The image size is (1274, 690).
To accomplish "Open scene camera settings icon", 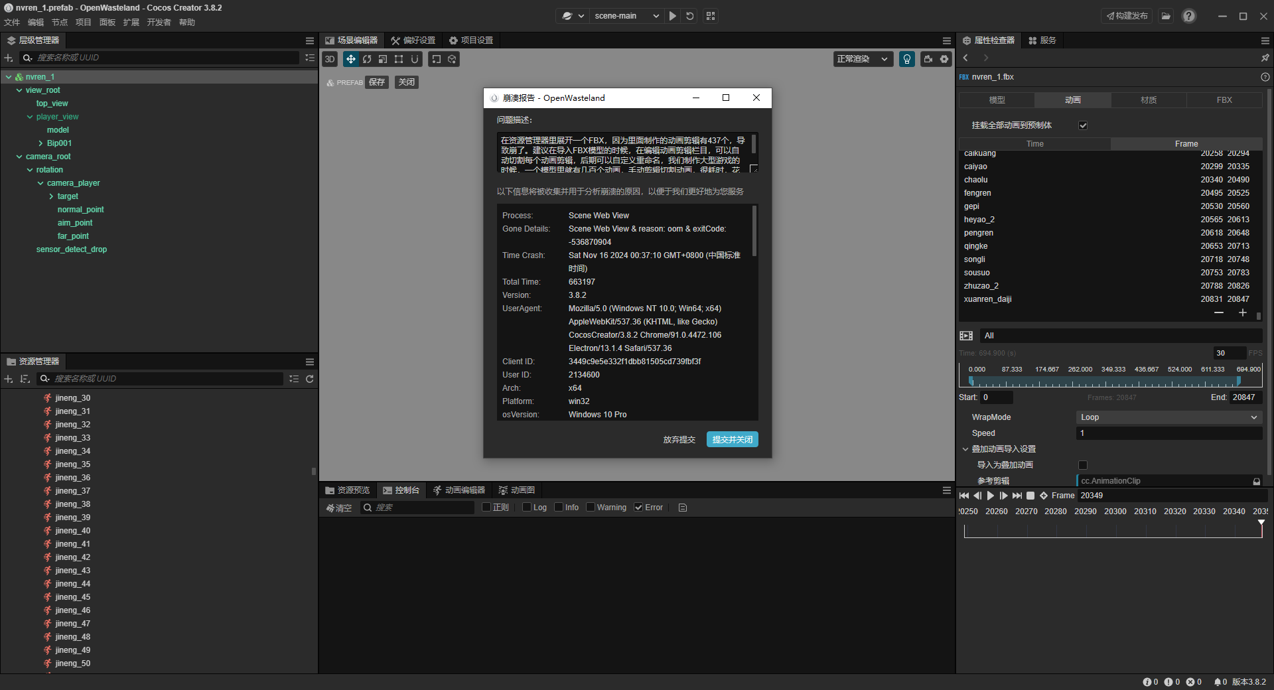I will click(x=928, y=59).
